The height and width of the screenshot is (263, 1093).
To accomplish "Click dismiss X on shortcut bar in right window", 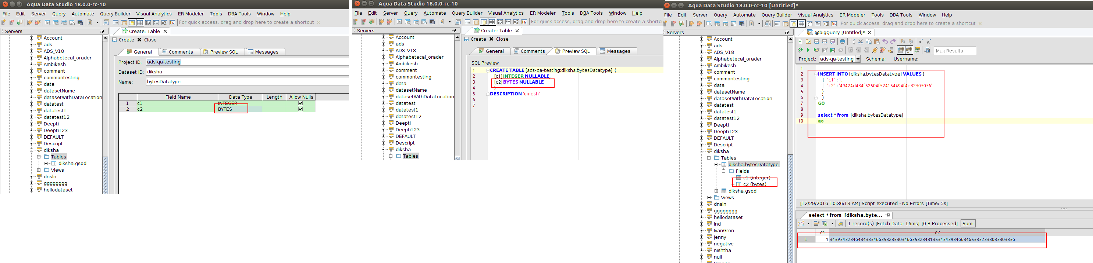I will pyautogui.click(x=980, y=23).
